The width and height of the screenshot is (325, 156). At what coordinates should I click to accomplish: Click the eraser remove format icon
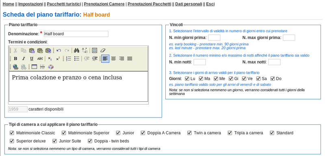pyautogui.click(x=103, y=50)
